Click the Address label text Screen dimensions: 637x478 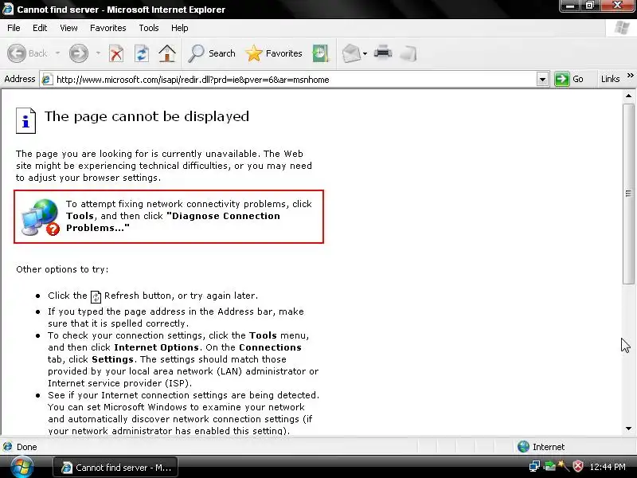click(19, 79)
